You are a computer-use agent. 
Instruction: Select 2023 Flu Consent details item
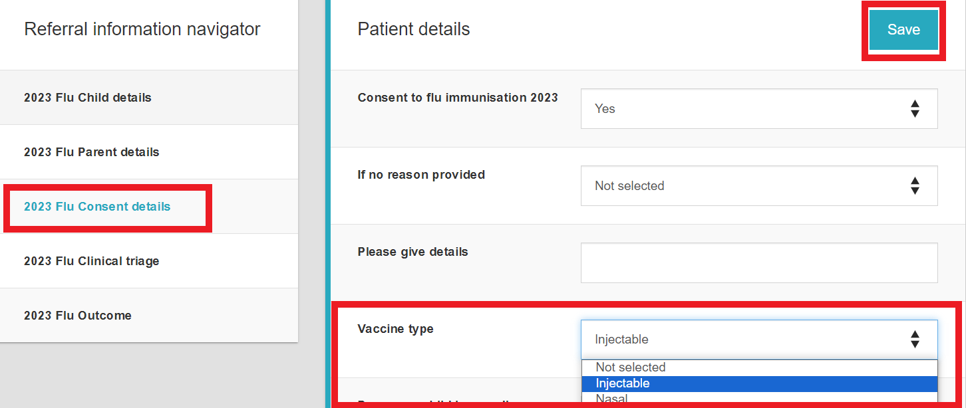[x=97, y=207]
